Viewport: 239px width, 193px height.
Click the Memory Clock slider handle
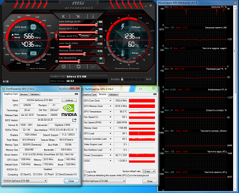click(84, 54)
